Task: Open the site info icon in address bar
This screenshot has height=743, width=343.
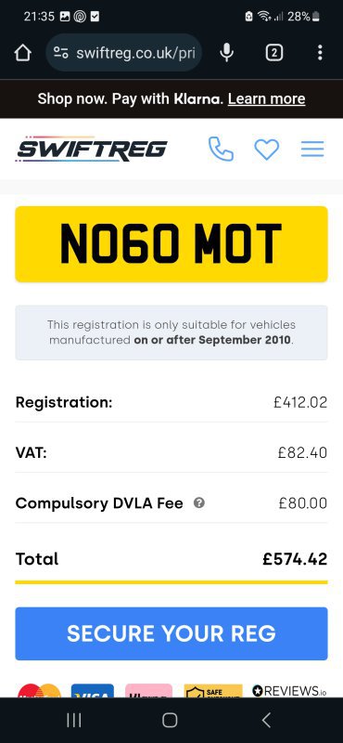Action: coord(60,53)
